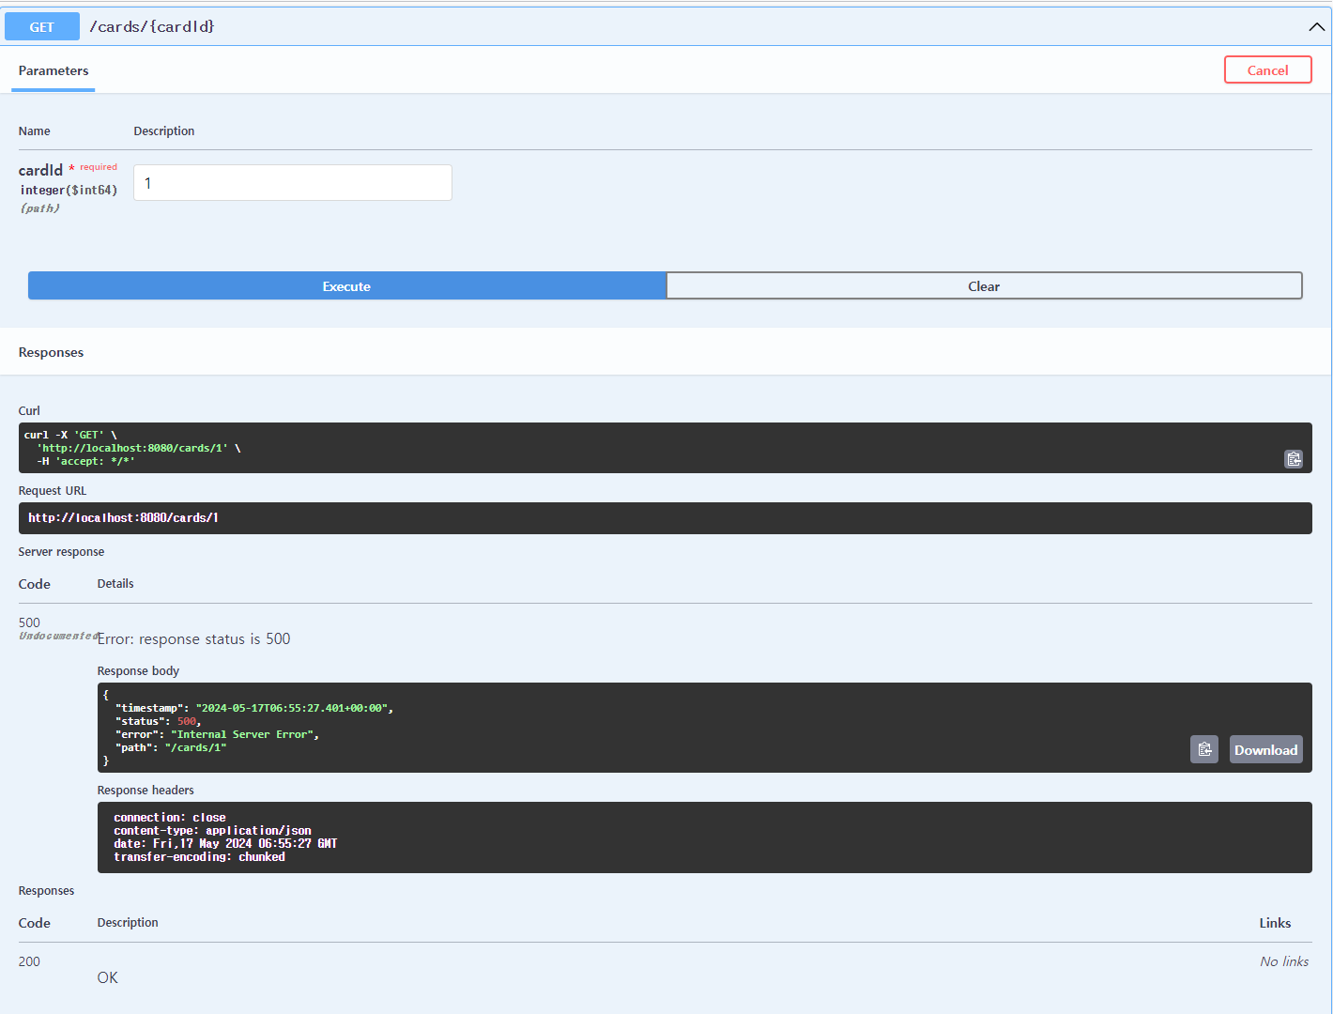Click the content-type response header line
Screen dimensions: 1333x1014
click(x=212, y=831)
